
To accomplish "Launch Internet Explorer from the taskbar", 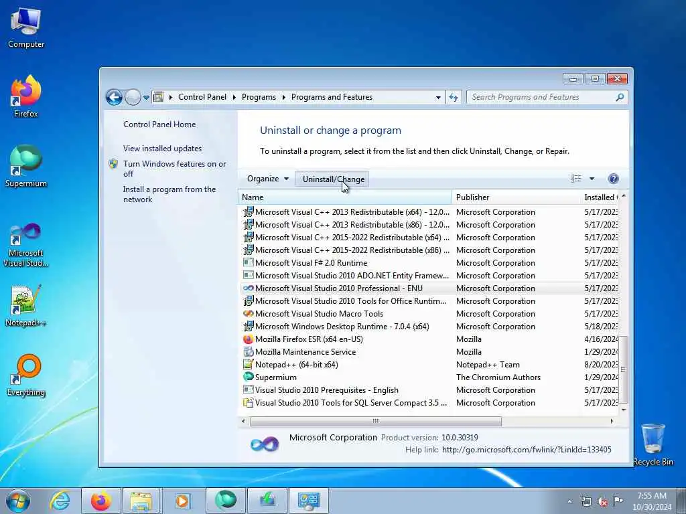I will pyautogui.click(x=60, y=501).
